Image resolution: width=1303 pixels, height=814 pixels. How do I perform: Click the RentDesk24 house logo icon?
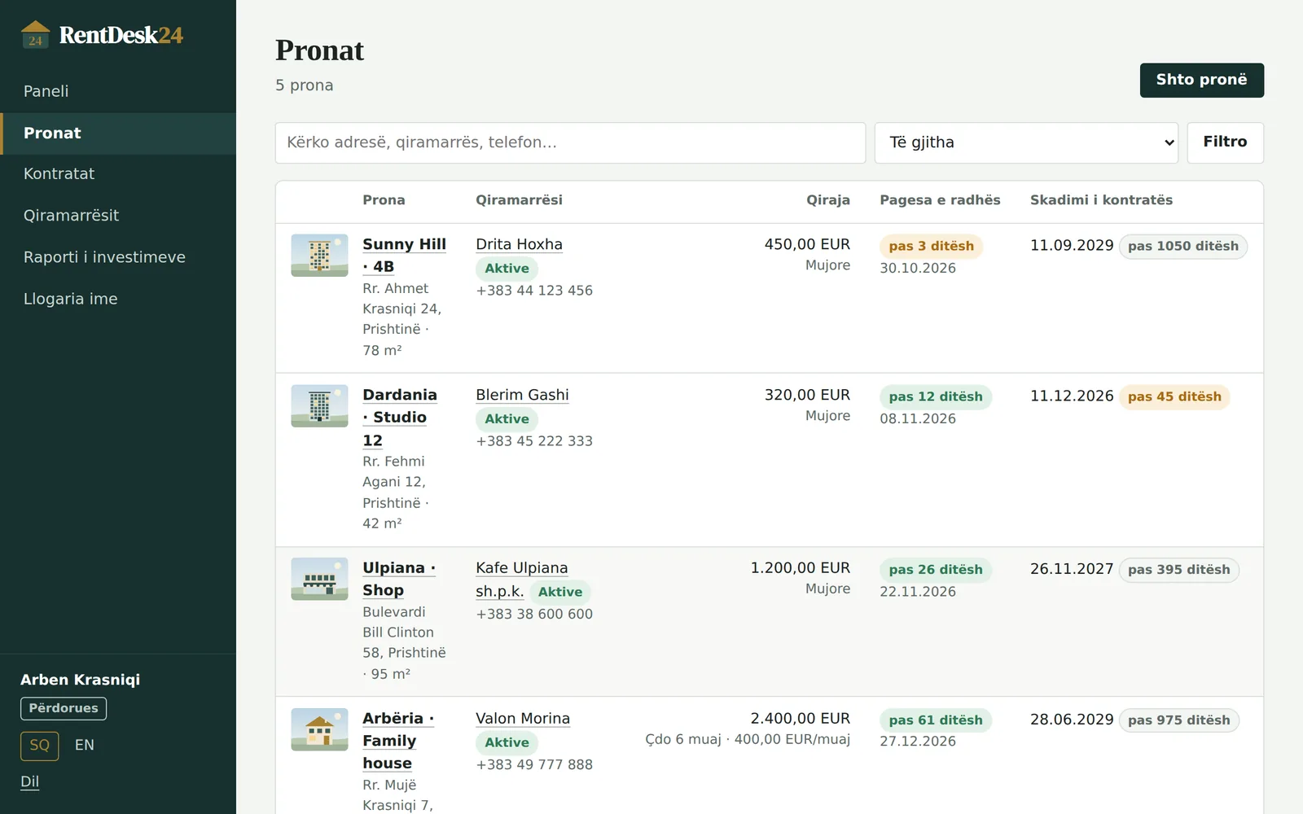tap(35, 35)
